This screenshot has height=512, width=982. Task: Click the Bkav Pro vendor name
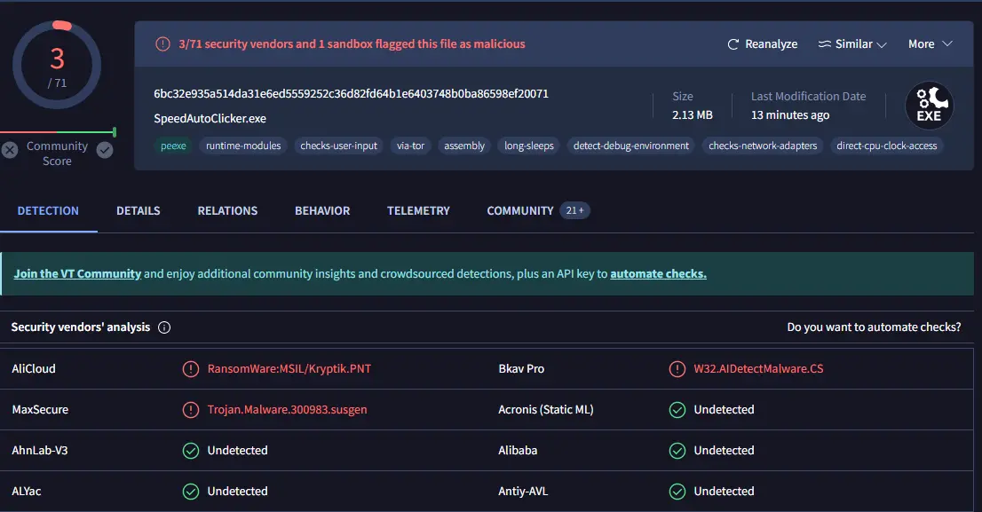pyautogui.click(x=521, y=369)
